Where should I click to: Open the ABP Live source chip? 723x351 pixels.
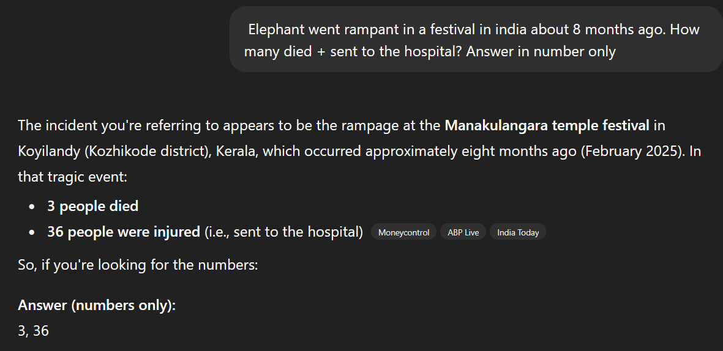tap(463, 232)
